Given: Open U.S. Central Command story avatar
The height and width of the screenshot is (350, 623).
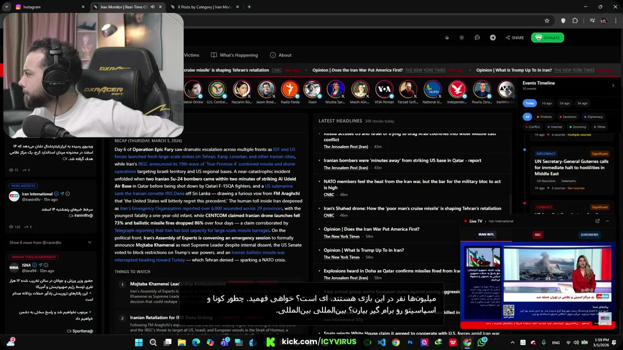Looking at the screenshot, I should coord(217,89).
